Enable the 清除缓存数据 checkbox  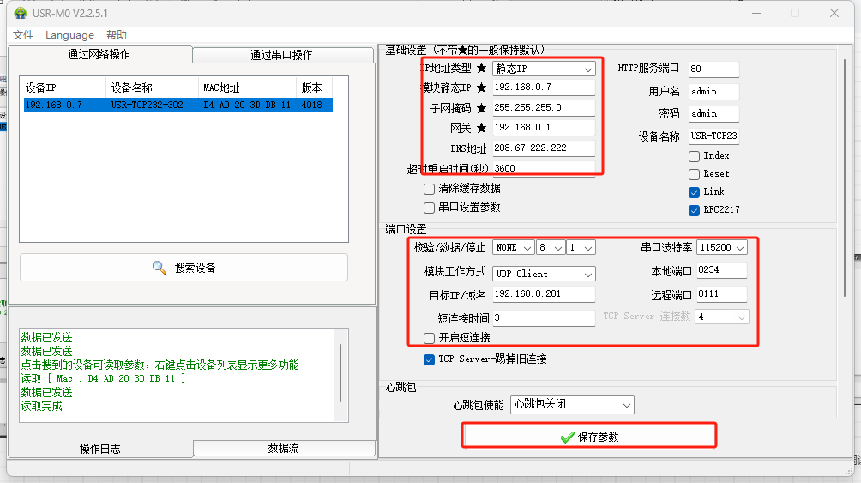(430, 189)
